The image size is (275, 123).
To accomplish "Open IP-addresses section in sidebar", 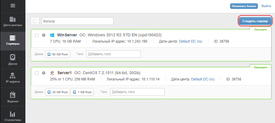I will 13,78.
